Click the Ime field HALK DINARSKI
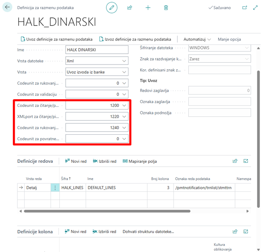 [x=97, y=50]
